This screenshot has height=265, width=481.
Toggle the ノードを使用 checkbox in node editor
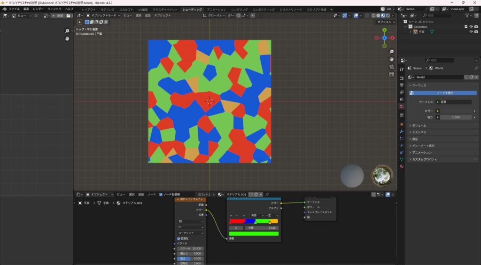(161, 195)
